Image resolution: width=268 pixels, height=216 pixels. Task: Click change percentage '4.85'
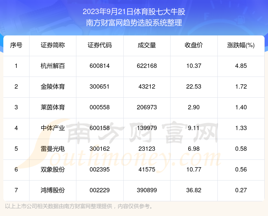(x=241, y=66)
